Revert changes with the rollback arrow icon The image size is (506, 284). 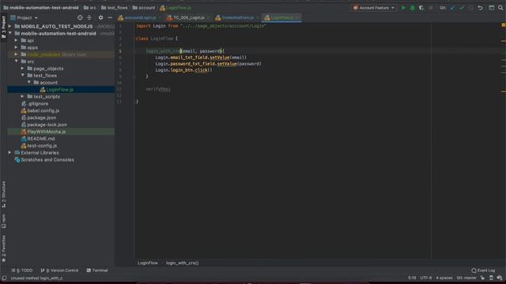click(x=480, y=8)
